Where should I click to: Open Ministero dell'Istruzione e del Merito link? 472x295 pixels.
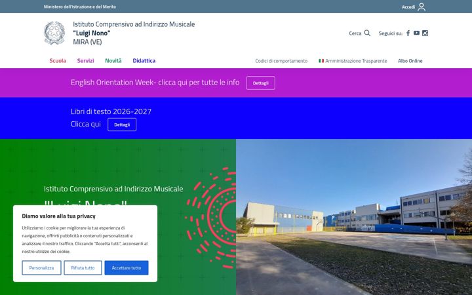pos(80,7)
